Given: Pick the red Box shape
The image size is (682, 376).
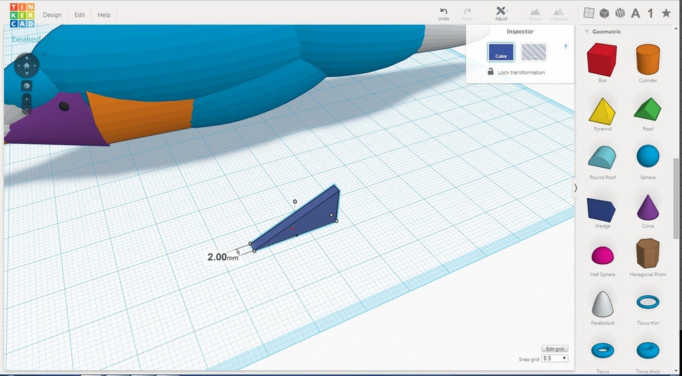Looking at the screenshot, I should (602, 60).
